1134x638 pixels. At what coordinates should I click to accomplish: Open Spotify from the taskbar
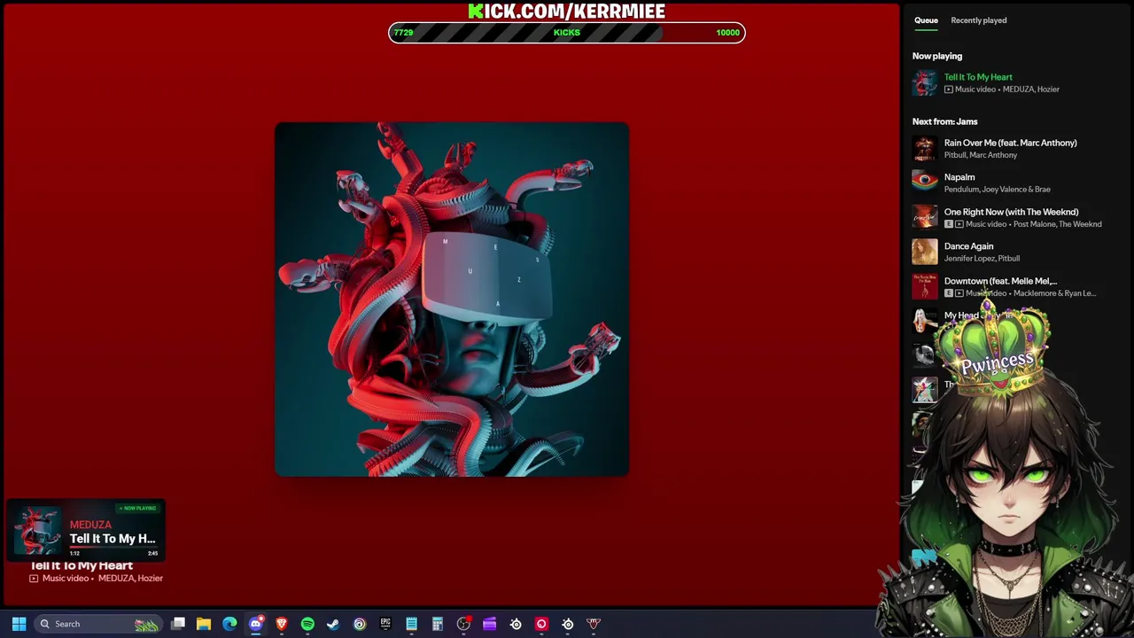pyautogui.click(x=307, y=624)
